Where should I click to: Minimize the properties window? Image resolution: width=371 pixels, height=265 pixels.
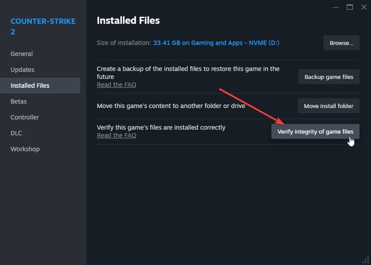click(x=335, y=7)
